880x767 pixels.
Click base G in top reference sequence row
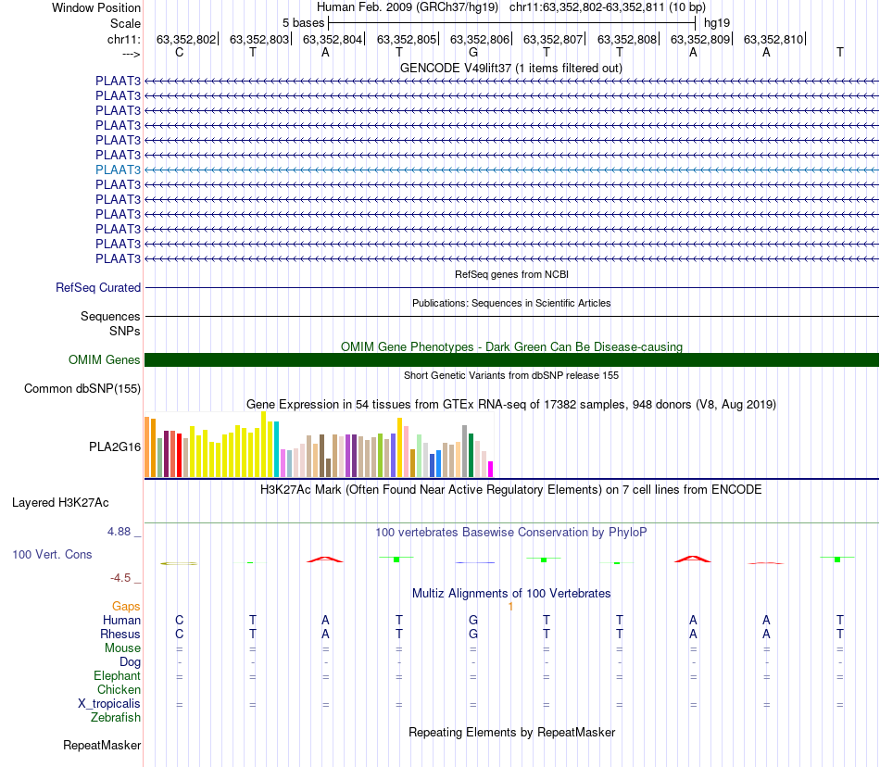[x=473, y=52]
